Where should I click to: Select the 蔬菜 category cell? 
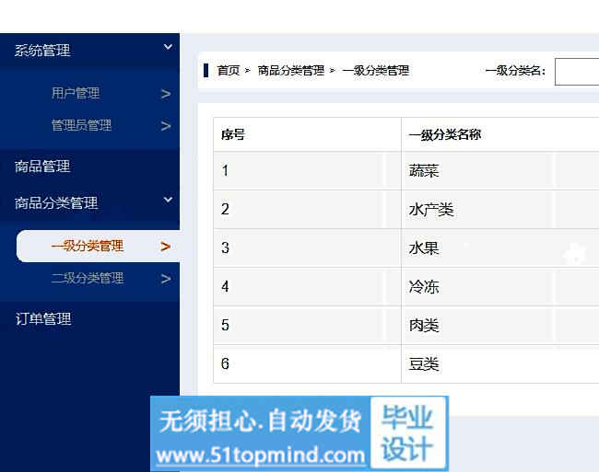pyautogui.click(x=500, y=171)
